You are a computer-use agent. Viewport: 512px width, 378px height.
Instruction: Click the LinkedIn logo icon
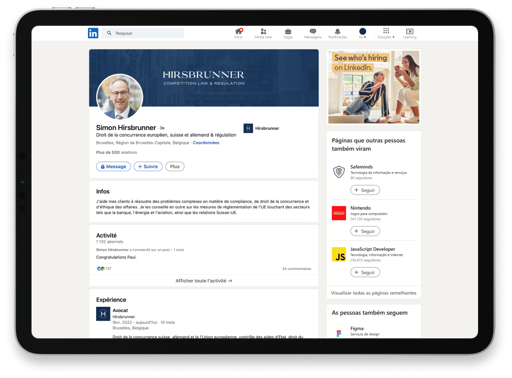[x=93, y=33]
